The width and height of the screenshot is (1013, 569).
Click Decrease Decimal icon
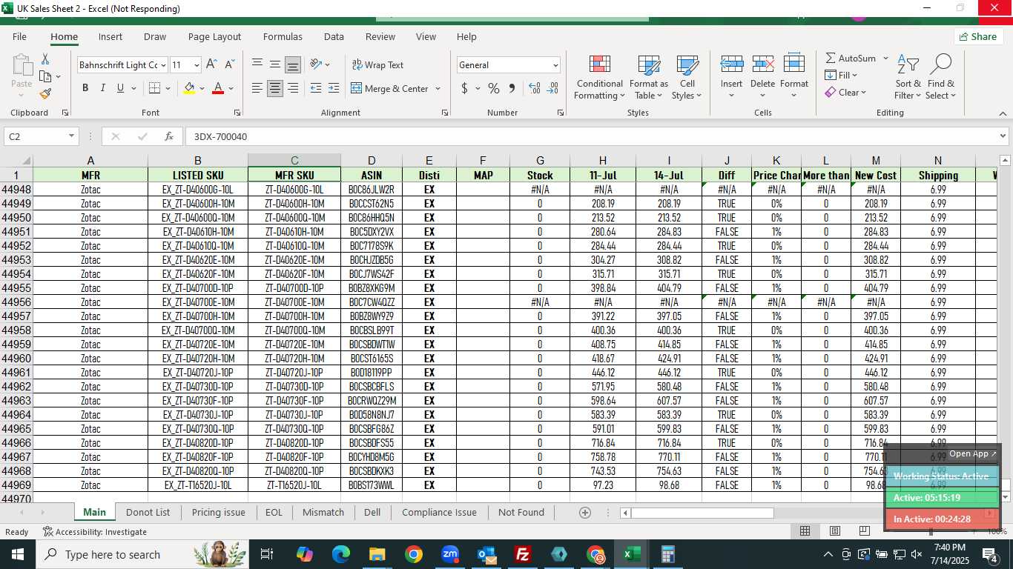pyautogui.click(x=552, y=88)
